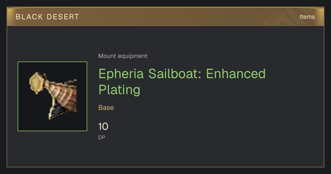This screenshot has height=174, width=331.
Task: Select the Mount equipment category label
Action: (x=123, y=56)
